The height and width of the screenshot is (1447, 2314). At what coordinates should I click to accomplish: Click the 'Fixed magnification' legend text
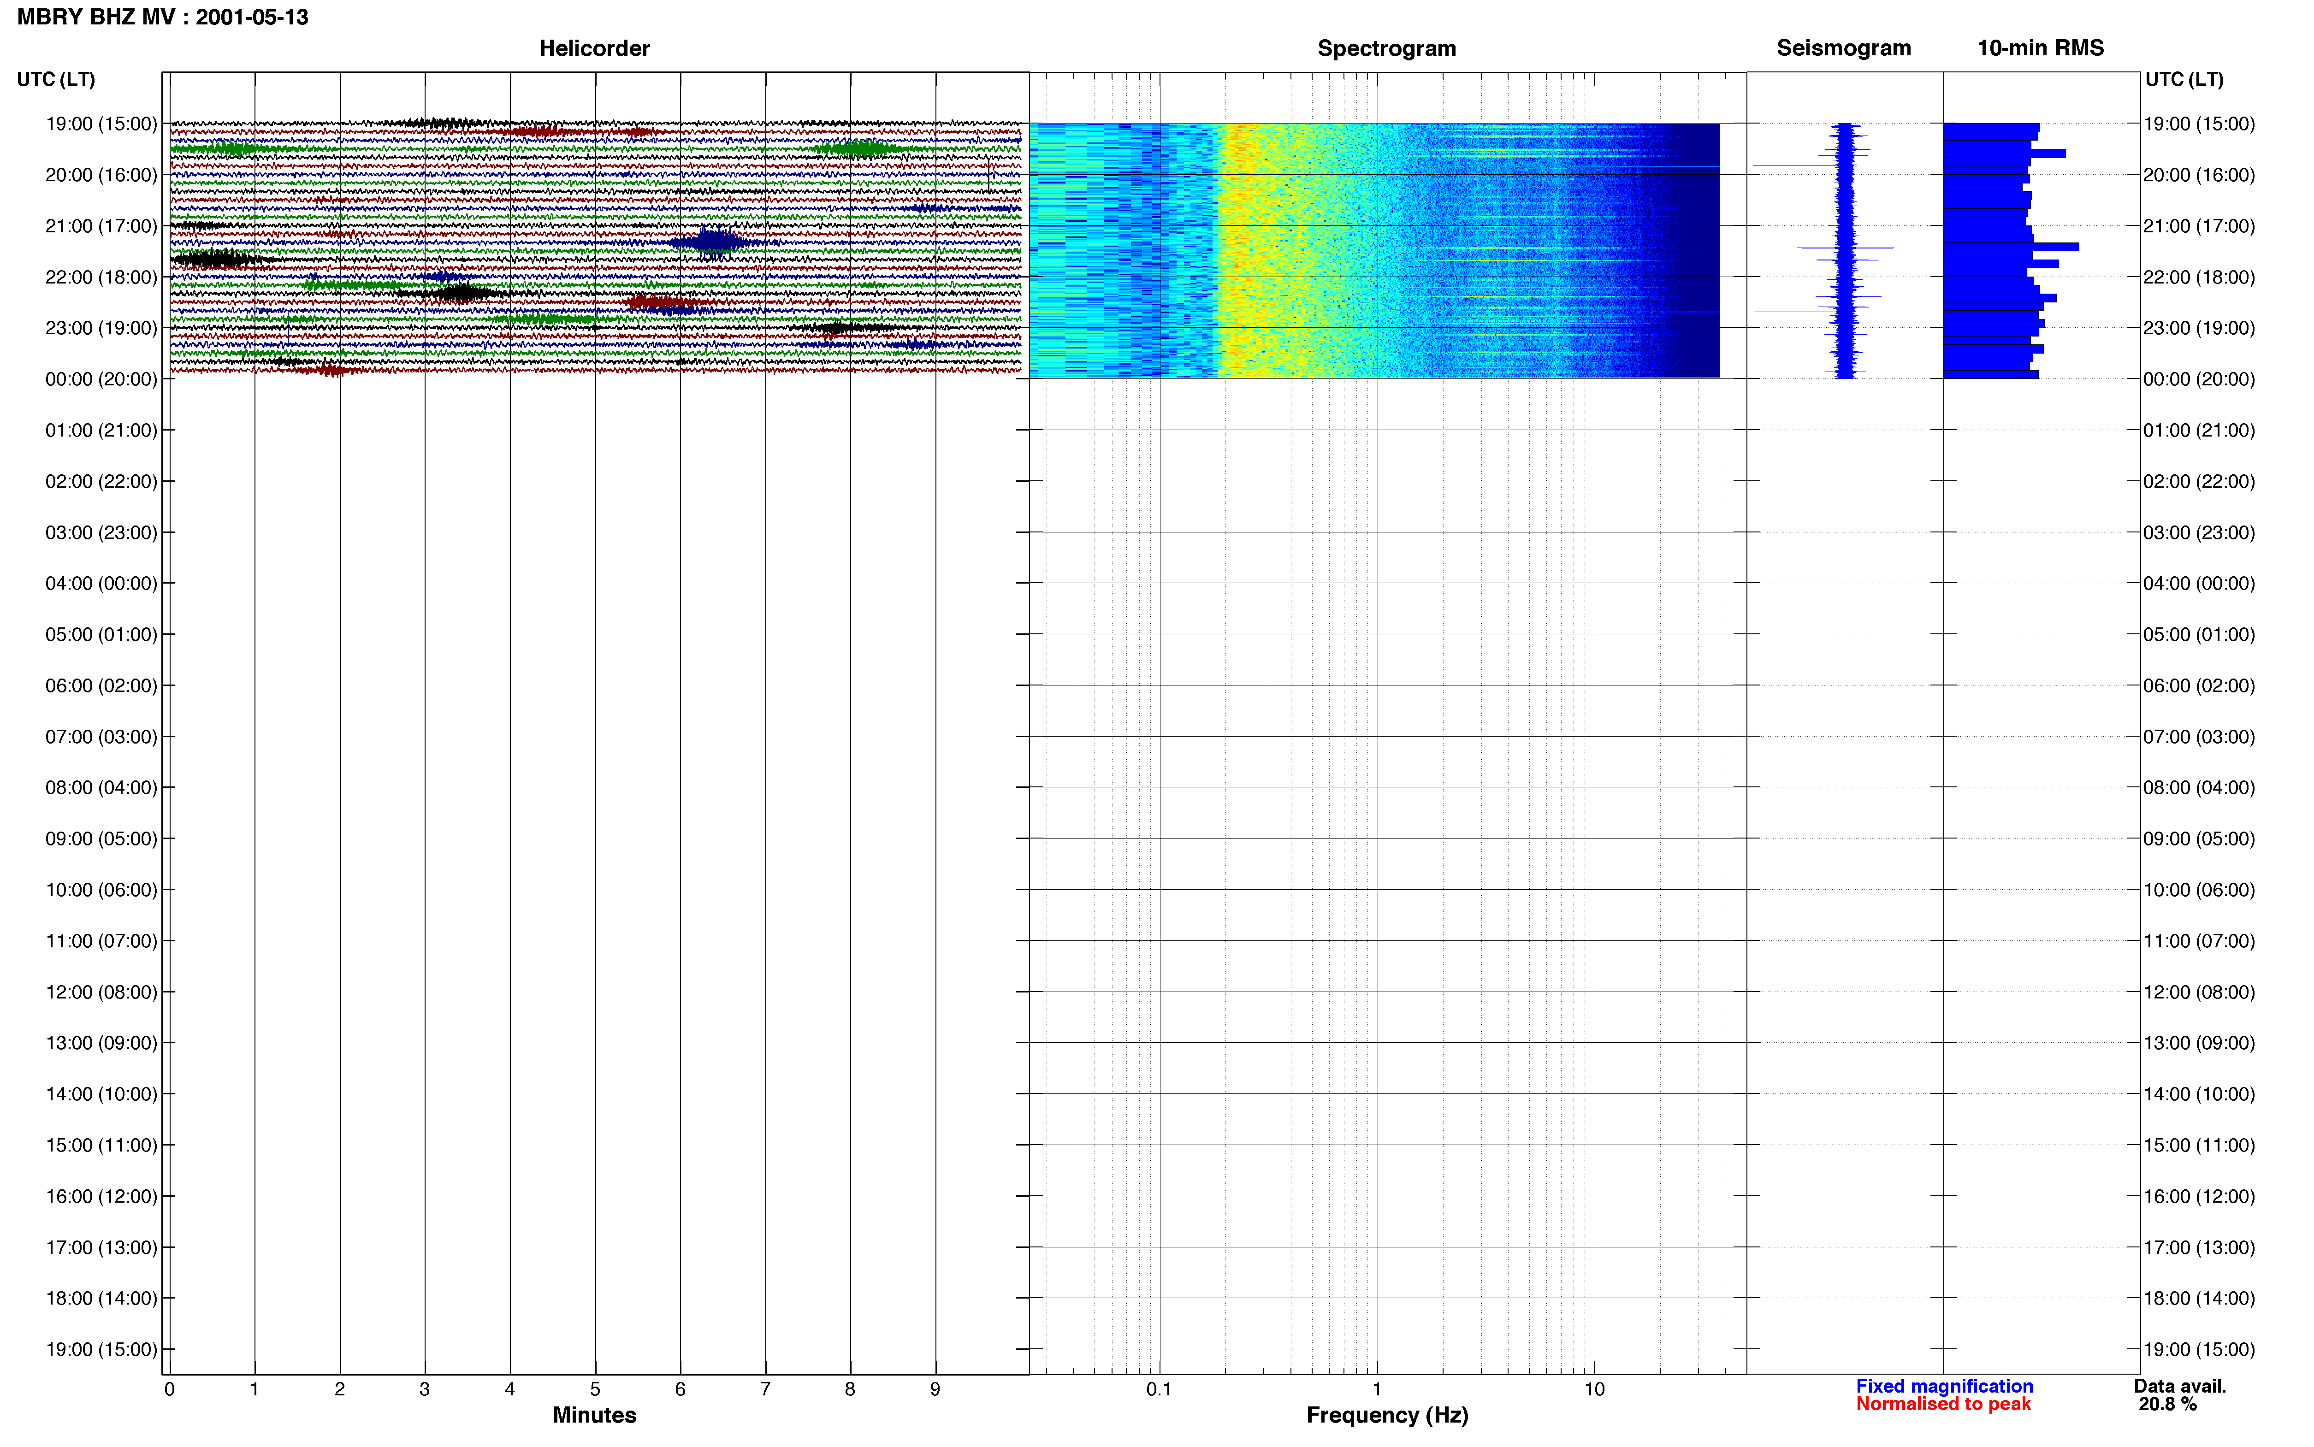[x=1945, y=1386]
